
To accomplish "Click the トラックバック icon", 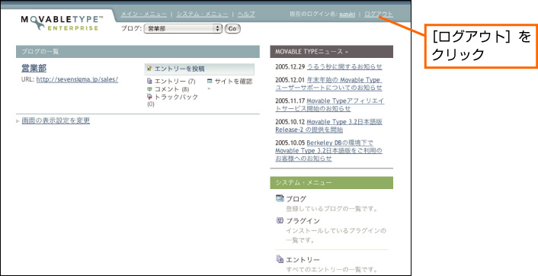I will (149, 97).
